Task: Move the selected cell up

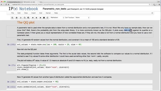Action: click(33, 18)
